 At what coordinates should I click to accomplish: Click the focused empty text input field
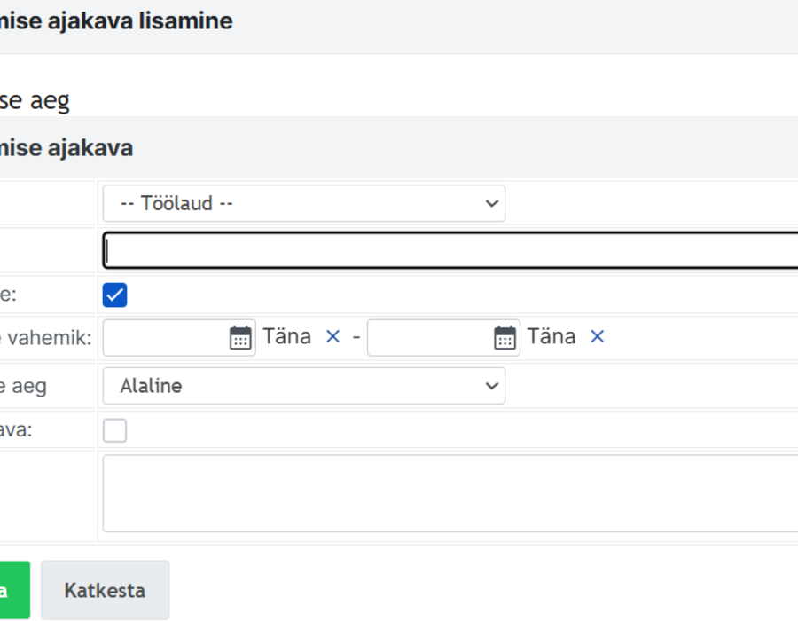[450, 250]
